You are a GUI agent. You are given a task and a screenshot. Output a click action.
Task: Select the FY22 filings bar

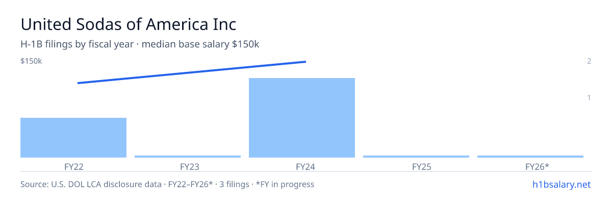pyautogui.click(x=73, y=138)
